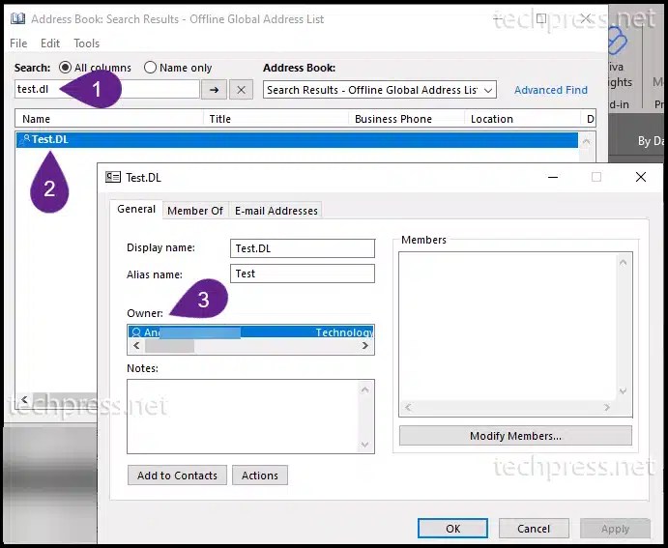This screenshot has width=668, height=548.
Task: Click the owner person icon in Owner list
Action: click(136, 332)
